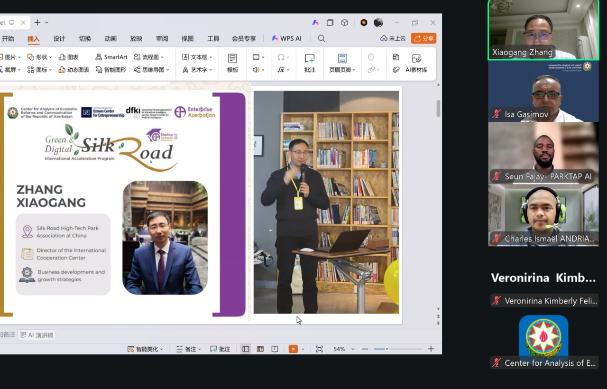The image size is (607, 389).
Task: Start the slideshow with the orange play button
Action: click(x=293, y=349)
